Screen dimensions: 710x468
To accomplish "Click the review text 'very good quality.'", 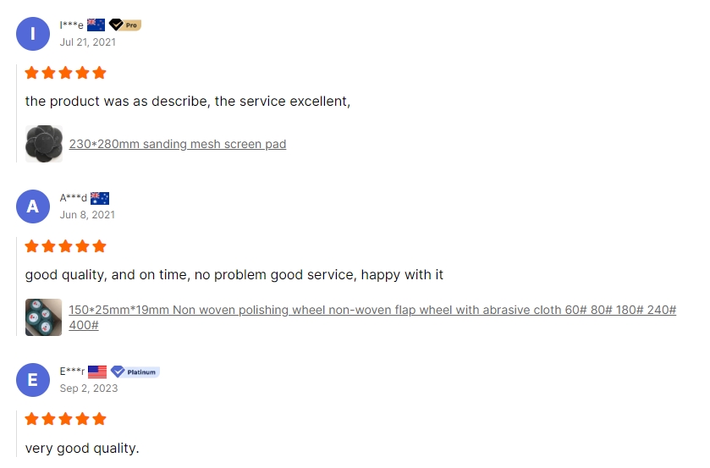I will pyautogui.click(x=82, y=449).
